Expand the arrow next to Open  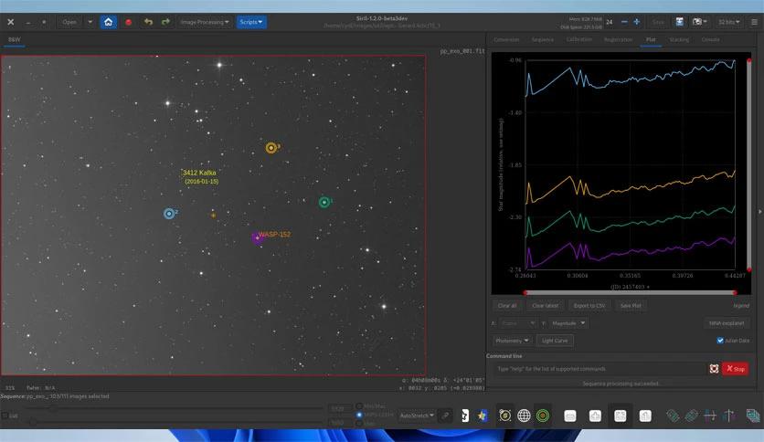click(x=90, y=22)
